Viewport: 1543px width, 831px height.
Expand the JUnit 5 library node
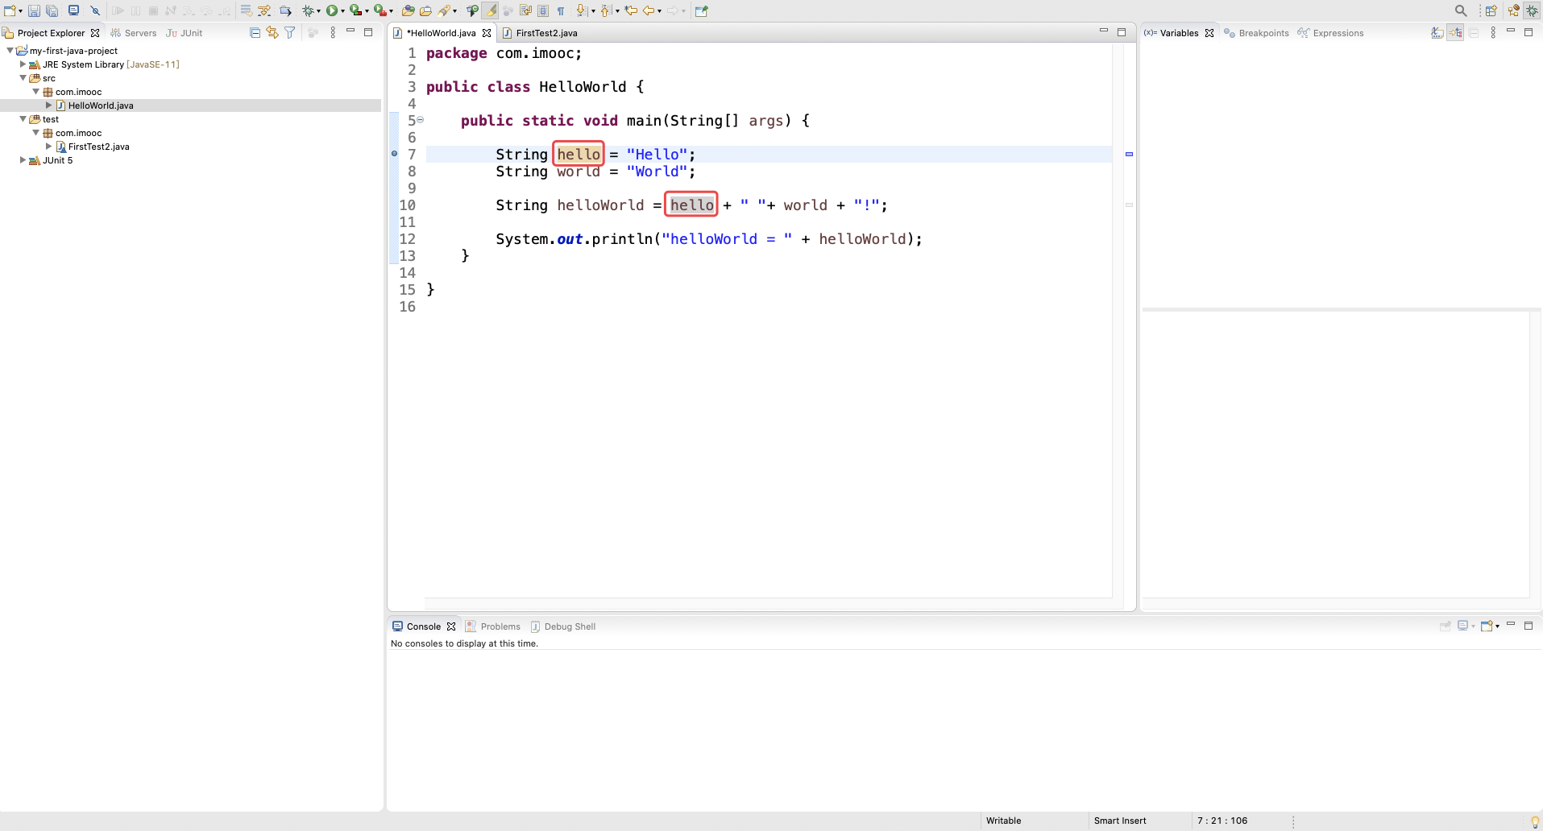[x=23, y=159]
